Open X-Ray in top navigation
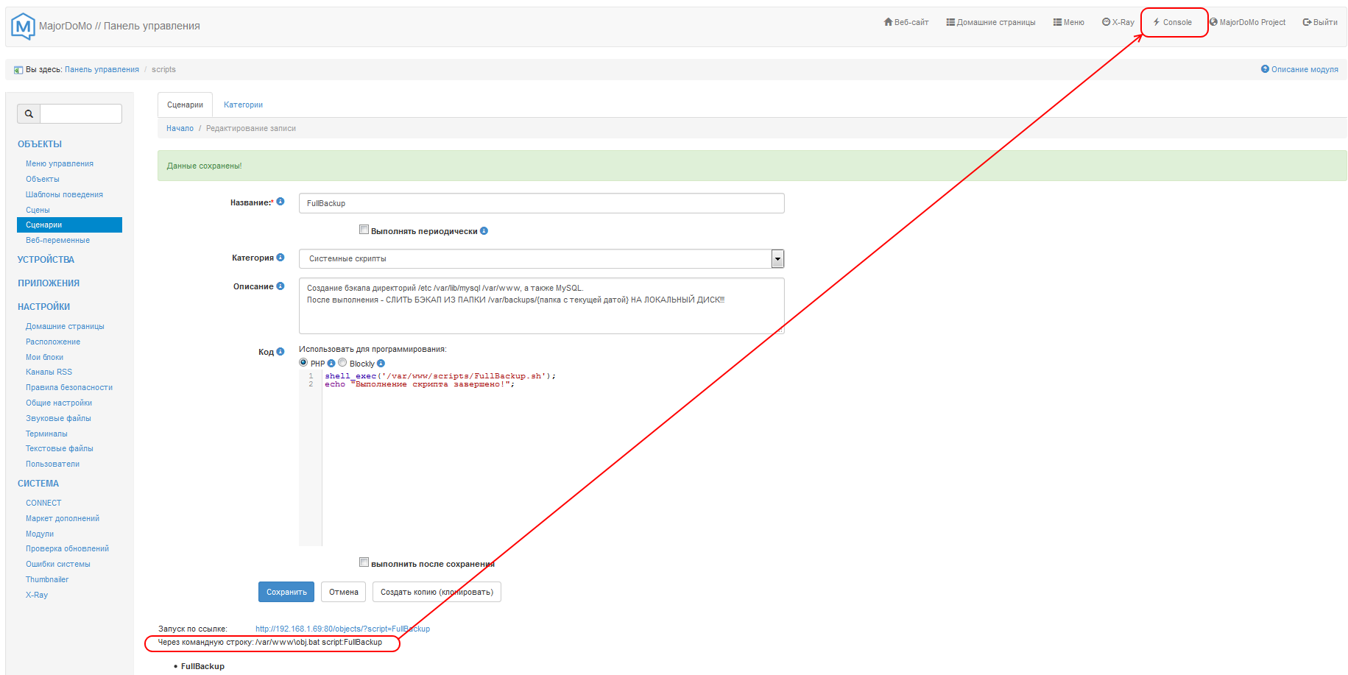Screen dimensions: 1348x675 pyautogui.click(x=1118, y=22)
